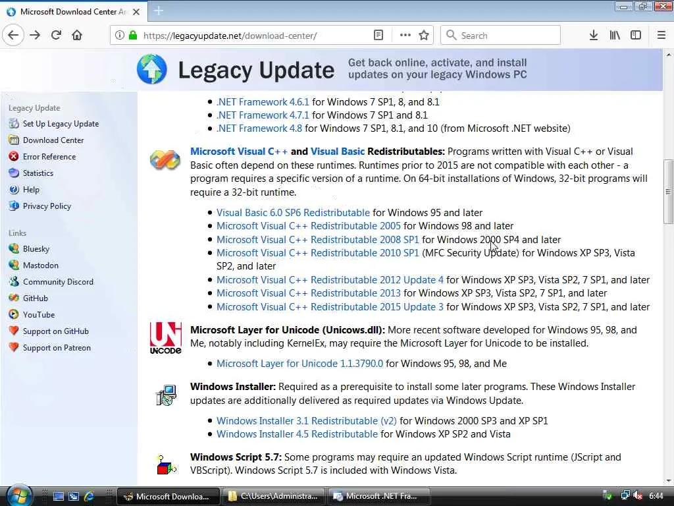
Task: Open Community Discord link
Action: (58, 282)
